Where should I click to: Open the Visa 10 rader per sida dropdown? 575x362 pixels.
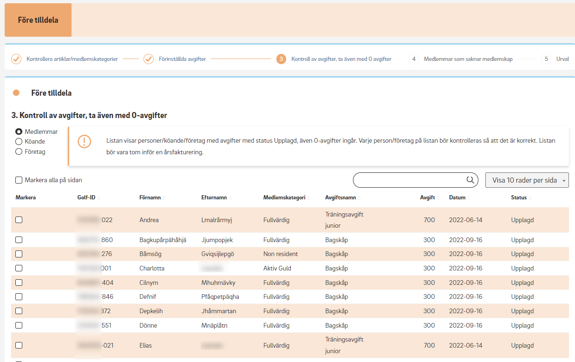(x=527, y=180)
